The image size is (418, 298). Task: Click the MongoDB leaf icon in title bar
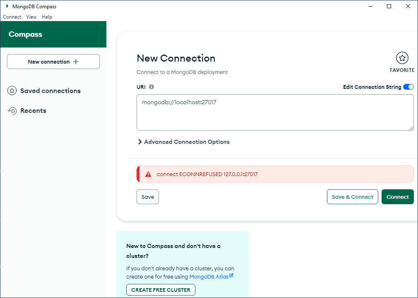[x=7, y=6]
